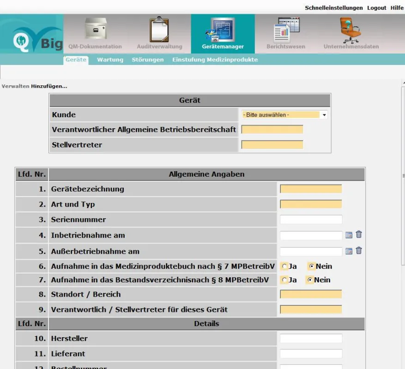
Task: Click into the Lieferant field
Action: pyautogui.click(x=311, y=353)
